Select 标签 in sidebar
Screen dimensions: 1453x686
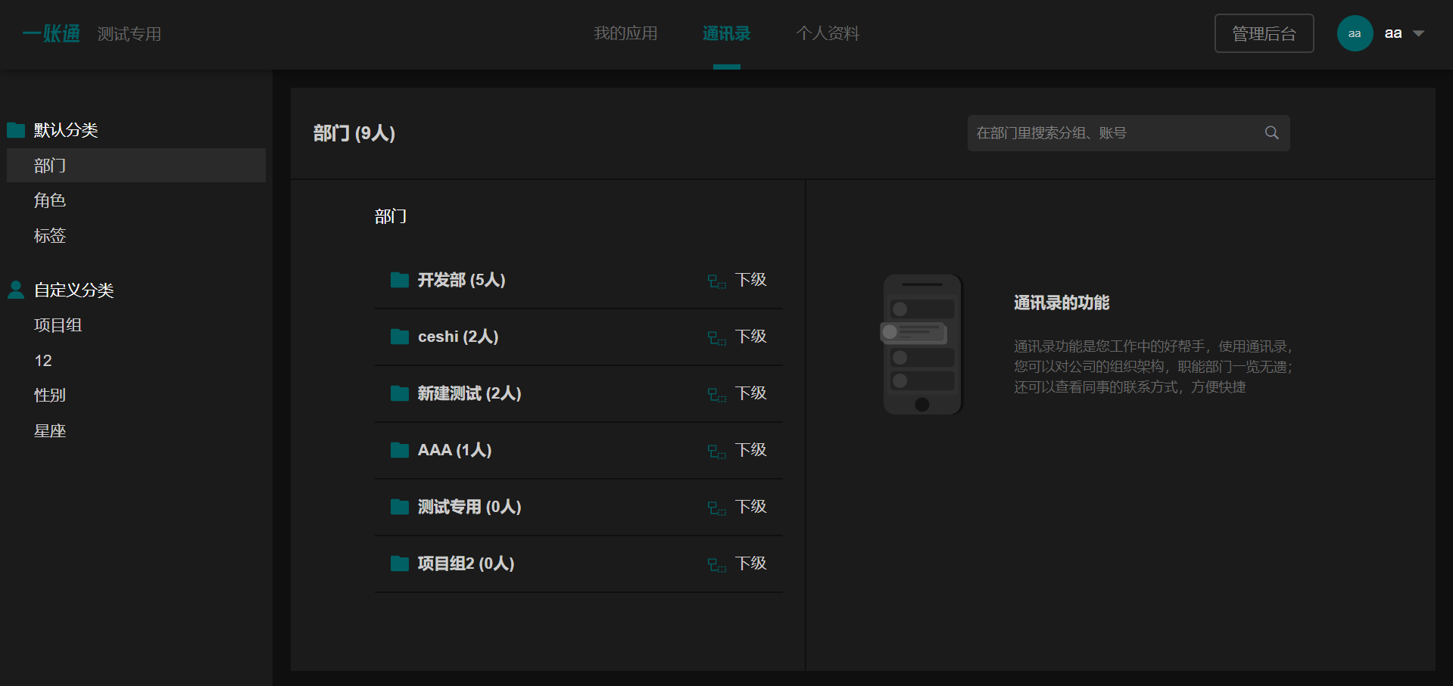50,236
